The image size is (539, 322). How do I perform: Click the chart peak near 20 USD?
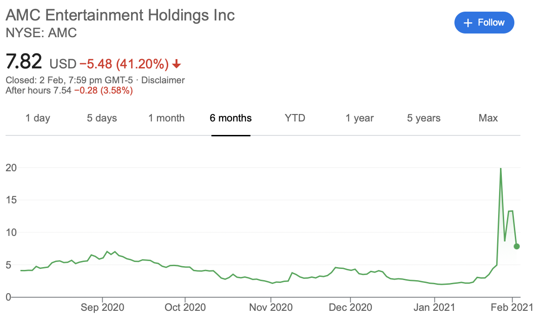500,169
